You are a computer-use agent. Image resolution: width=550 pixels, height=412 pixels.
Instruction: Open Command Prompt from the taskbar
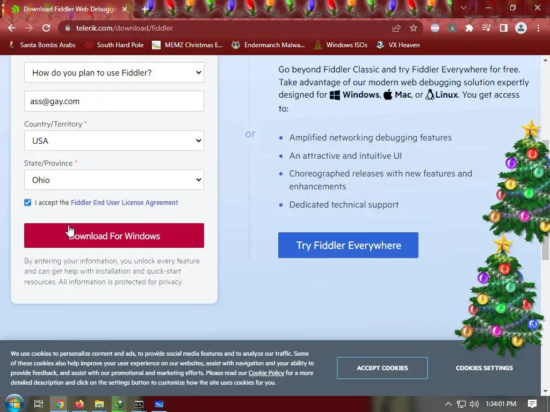[x=139, y=404]
